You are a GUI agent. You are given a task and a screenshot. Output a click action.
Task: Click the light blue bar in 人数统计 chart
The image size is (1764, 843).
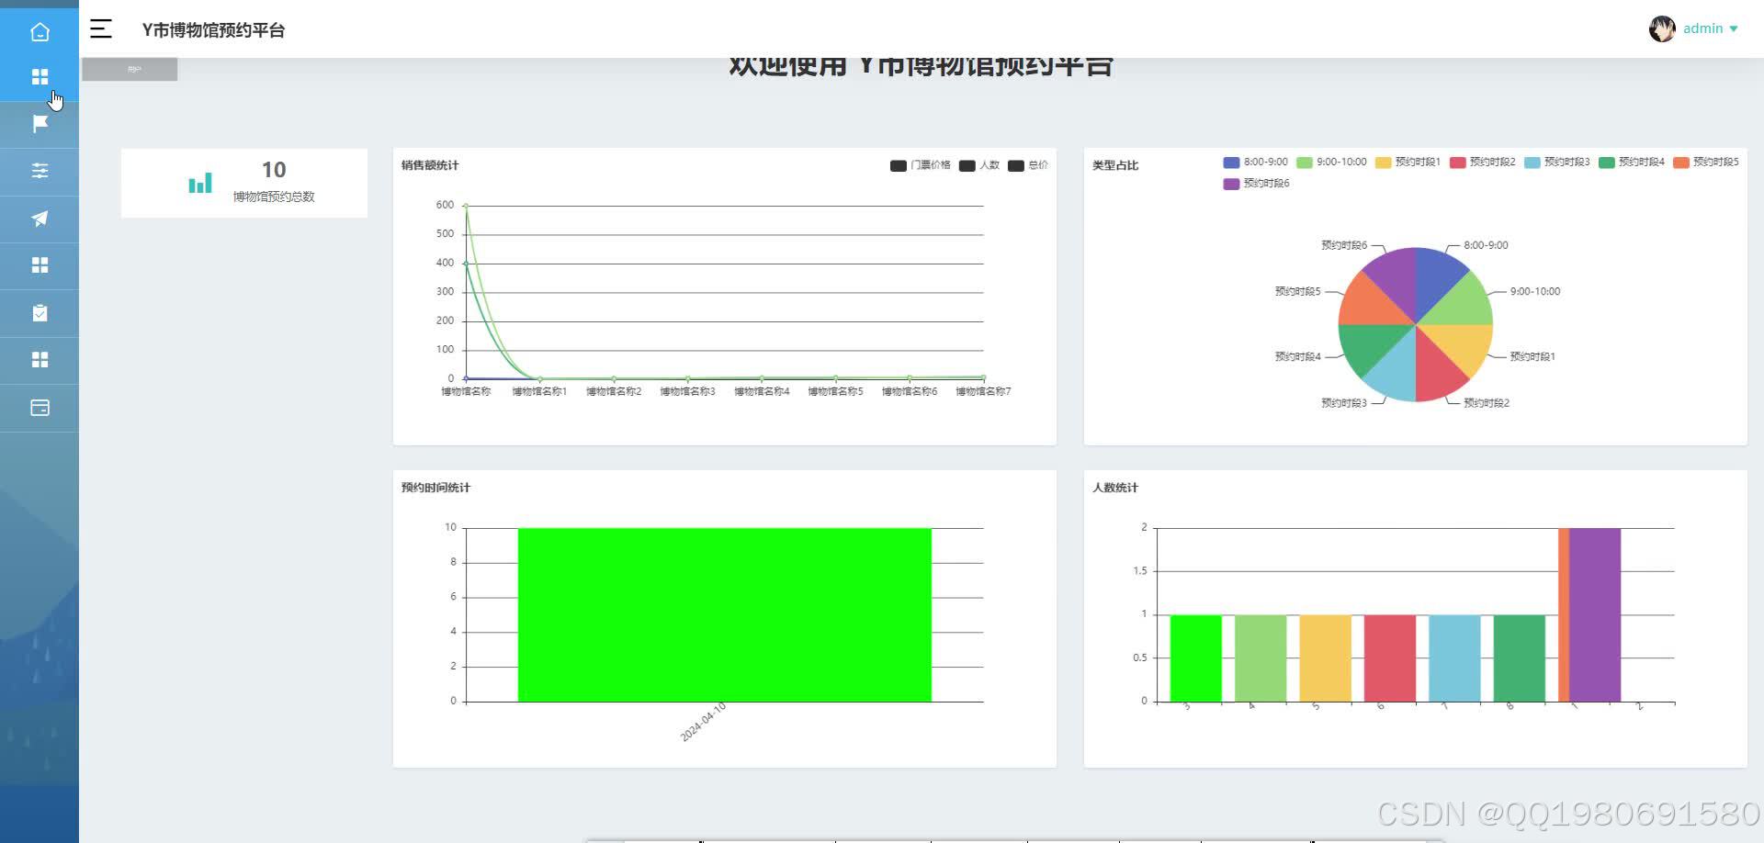tap(1454, 658)
